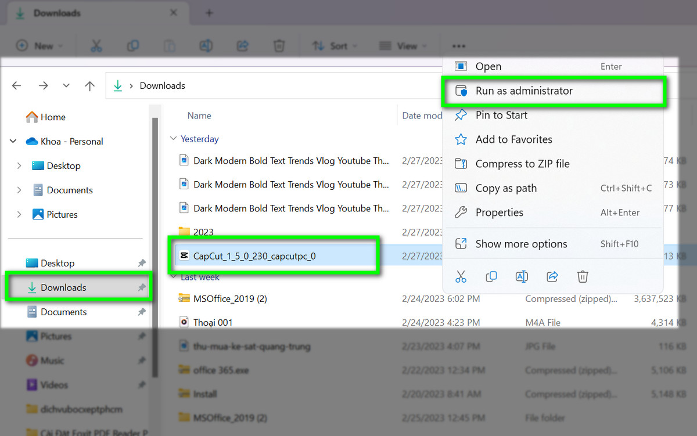The width and height of the screenshot is (697, 436).
Task: Open Home in the navigation sidebar
Action: point(45,117)
